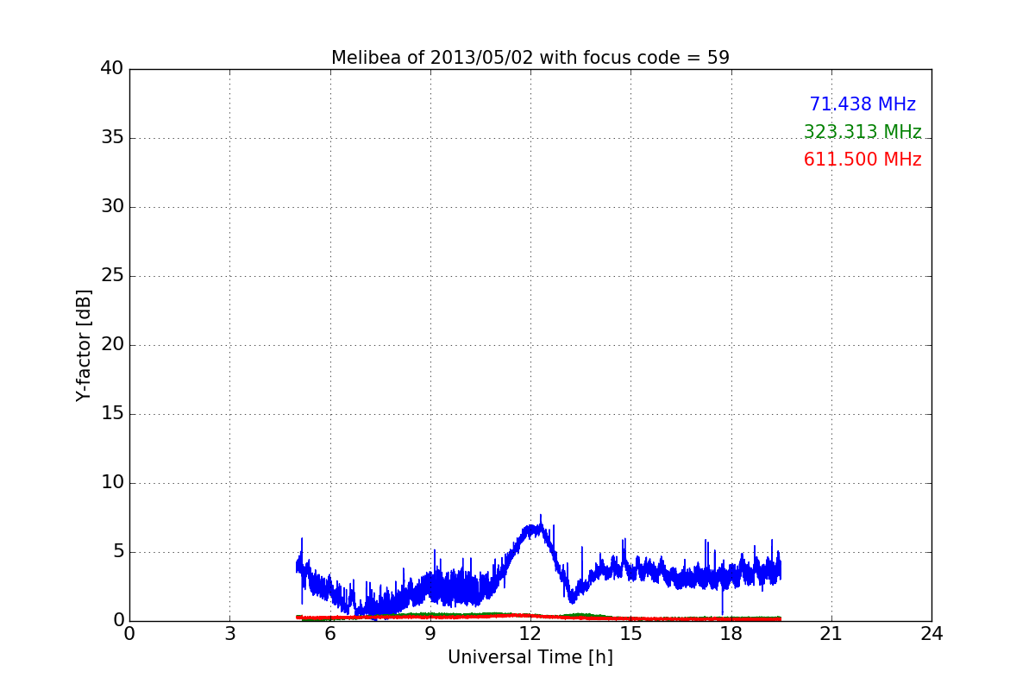Click the x-axis tick label 9
Viewport: 1035px width, 690px height.
click(430, 634)
